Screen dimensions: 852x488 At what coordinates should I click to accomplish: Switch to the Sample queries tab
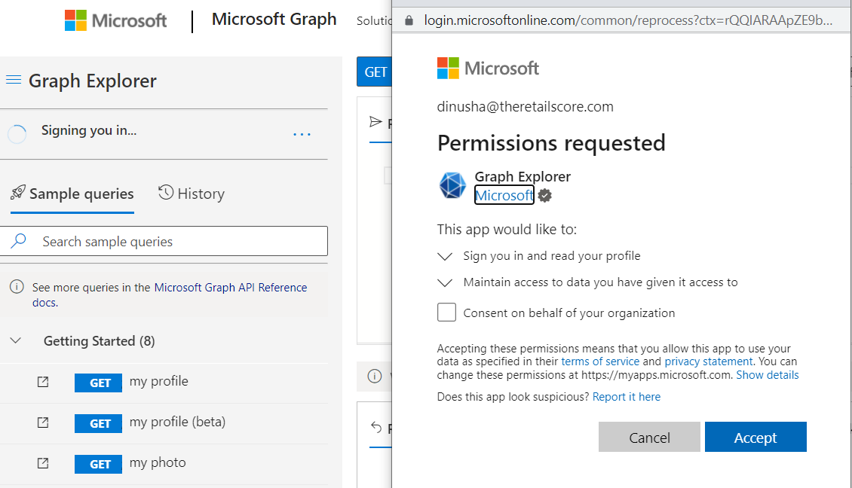(x=72, y=194)
